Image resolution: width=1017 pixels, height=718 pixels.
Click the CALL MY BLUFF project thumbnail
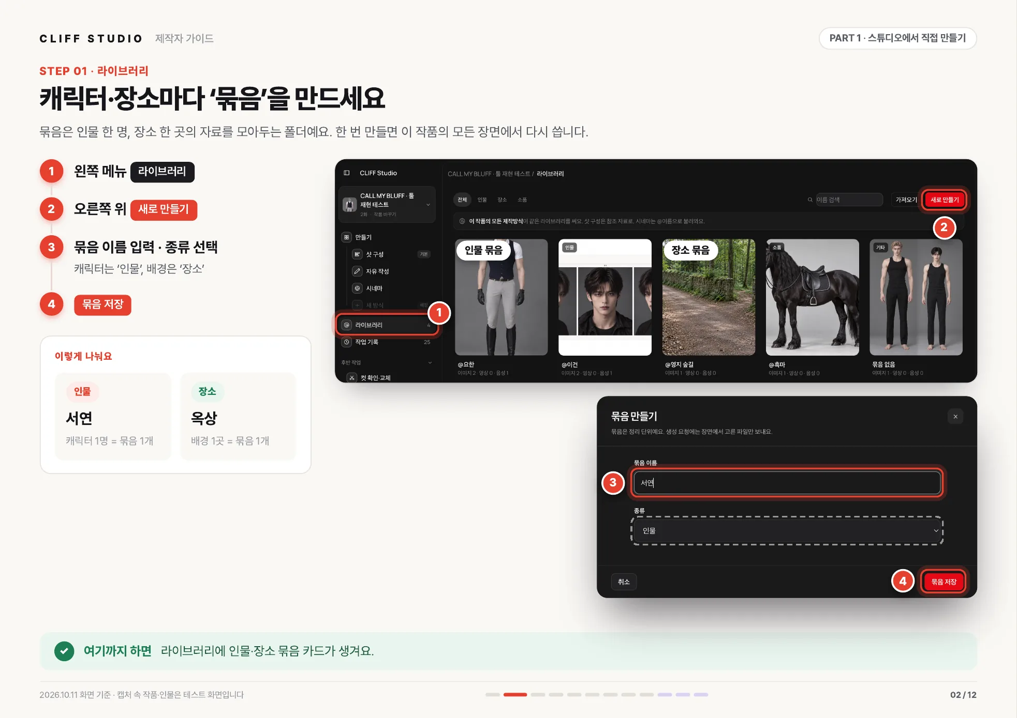pyautogui.click(x=350, y=205)
